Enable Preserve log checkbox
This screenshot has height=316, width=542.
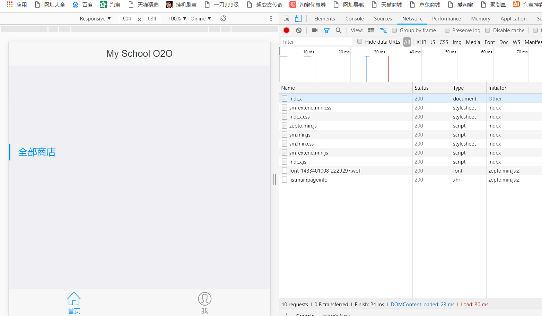[x=447, y=30]
